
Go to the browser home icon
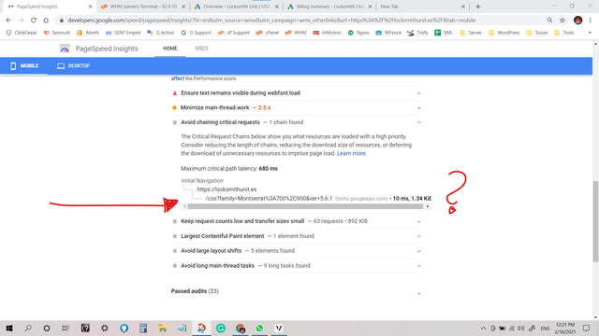(46, 21)
